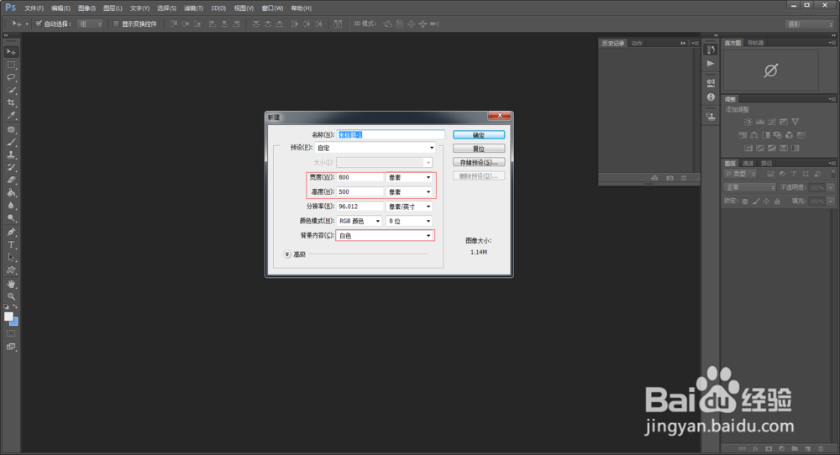Select the Hand tool
Viewport: 840px width, 455px height.
11,284
